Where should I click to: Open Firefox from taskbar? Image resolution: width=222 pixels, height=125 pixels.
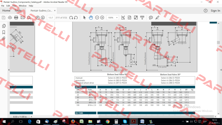(73, 122)
